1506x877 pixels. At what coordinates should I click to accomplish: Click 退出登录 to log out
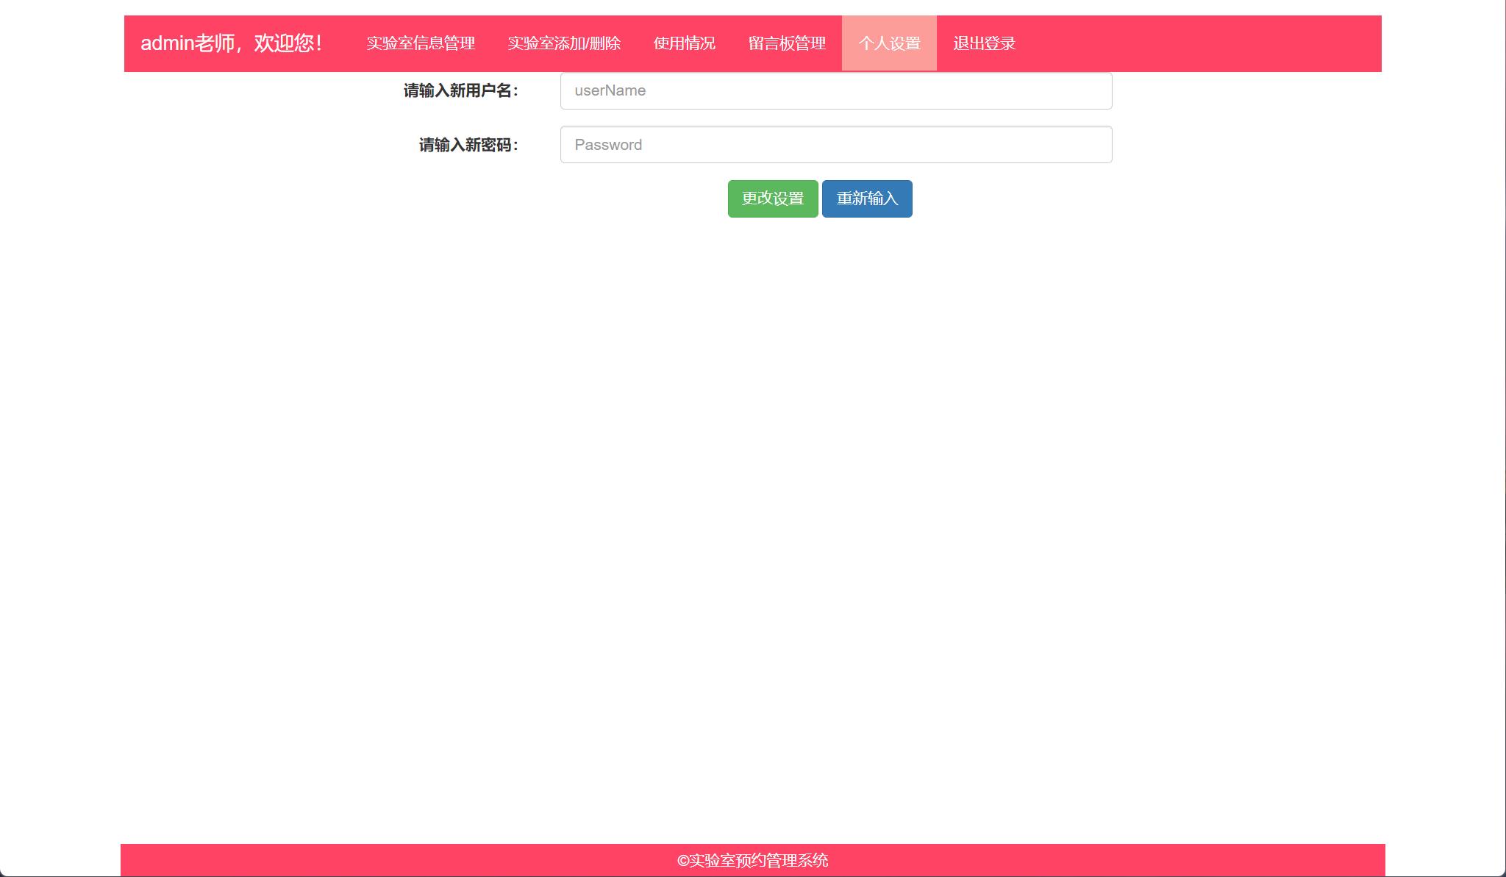984,43
